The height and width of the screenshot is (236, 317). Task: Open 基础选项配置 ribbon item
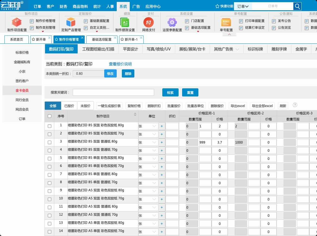pos(198,28)
